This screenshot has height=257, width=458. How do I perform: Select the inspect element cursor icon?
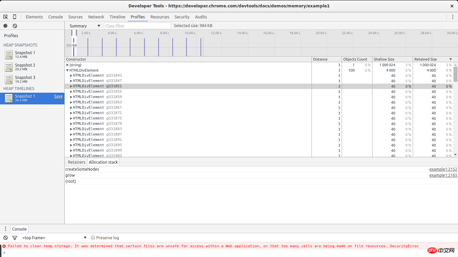click(x=6, y=17)
